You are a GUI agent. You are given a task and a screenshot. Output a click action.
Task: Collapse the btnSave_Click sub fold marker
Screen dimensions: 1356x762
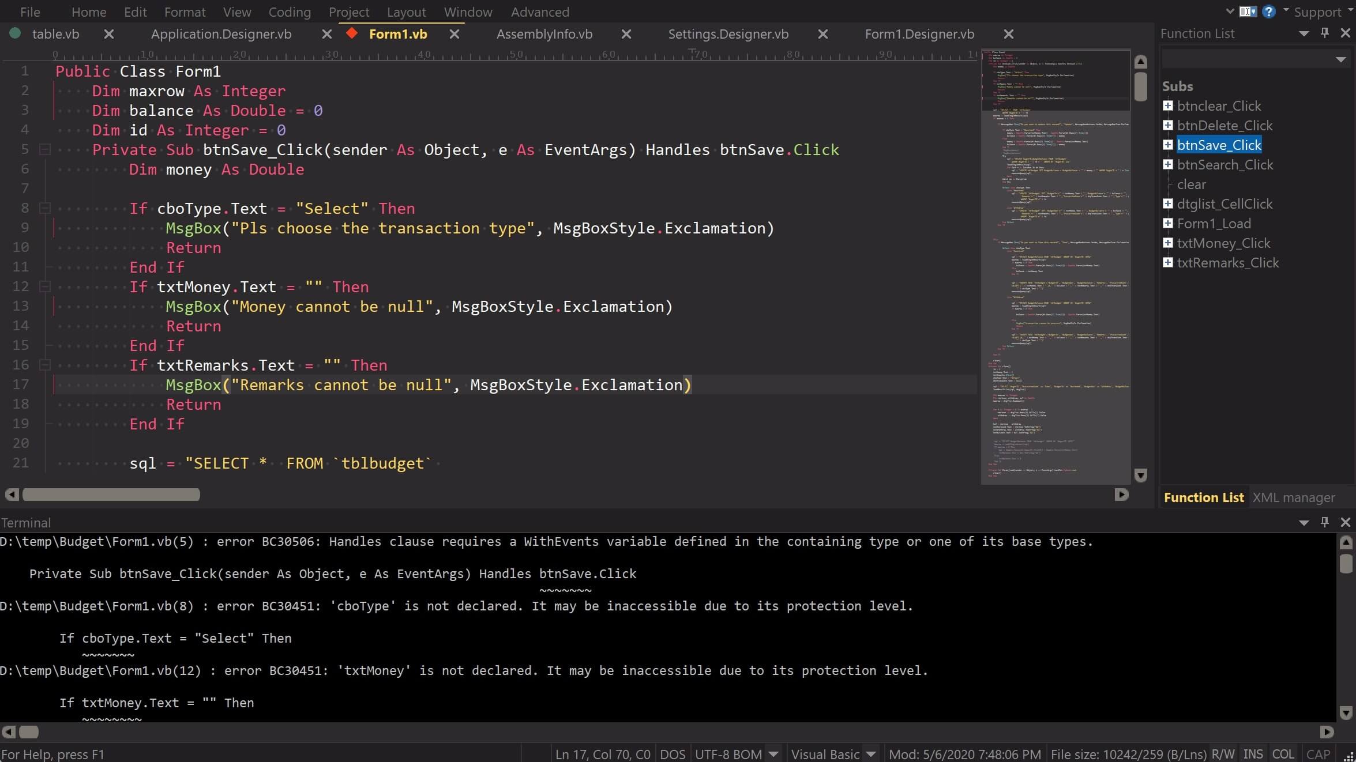44,150
